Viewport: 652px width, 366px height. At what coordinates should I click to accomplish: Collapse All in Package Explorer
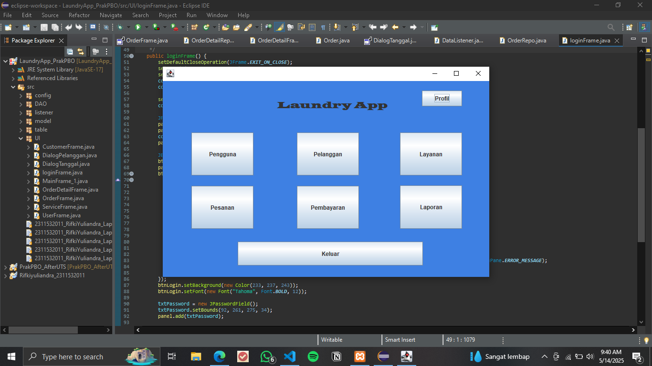coord(70,51)
